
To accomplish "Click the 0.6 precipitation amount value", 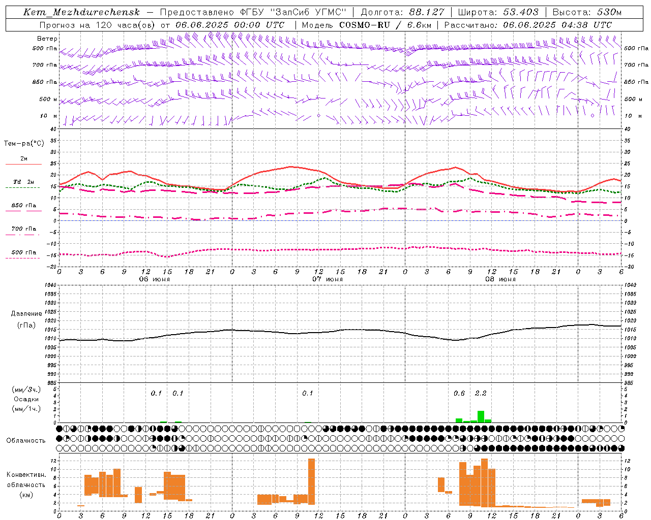I will coord(459,393).
